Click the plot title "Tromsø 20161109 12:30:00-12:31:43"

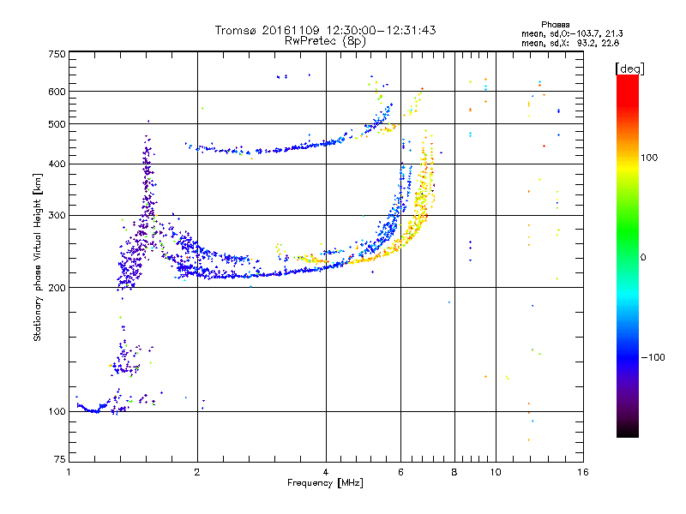coord(325,30)
